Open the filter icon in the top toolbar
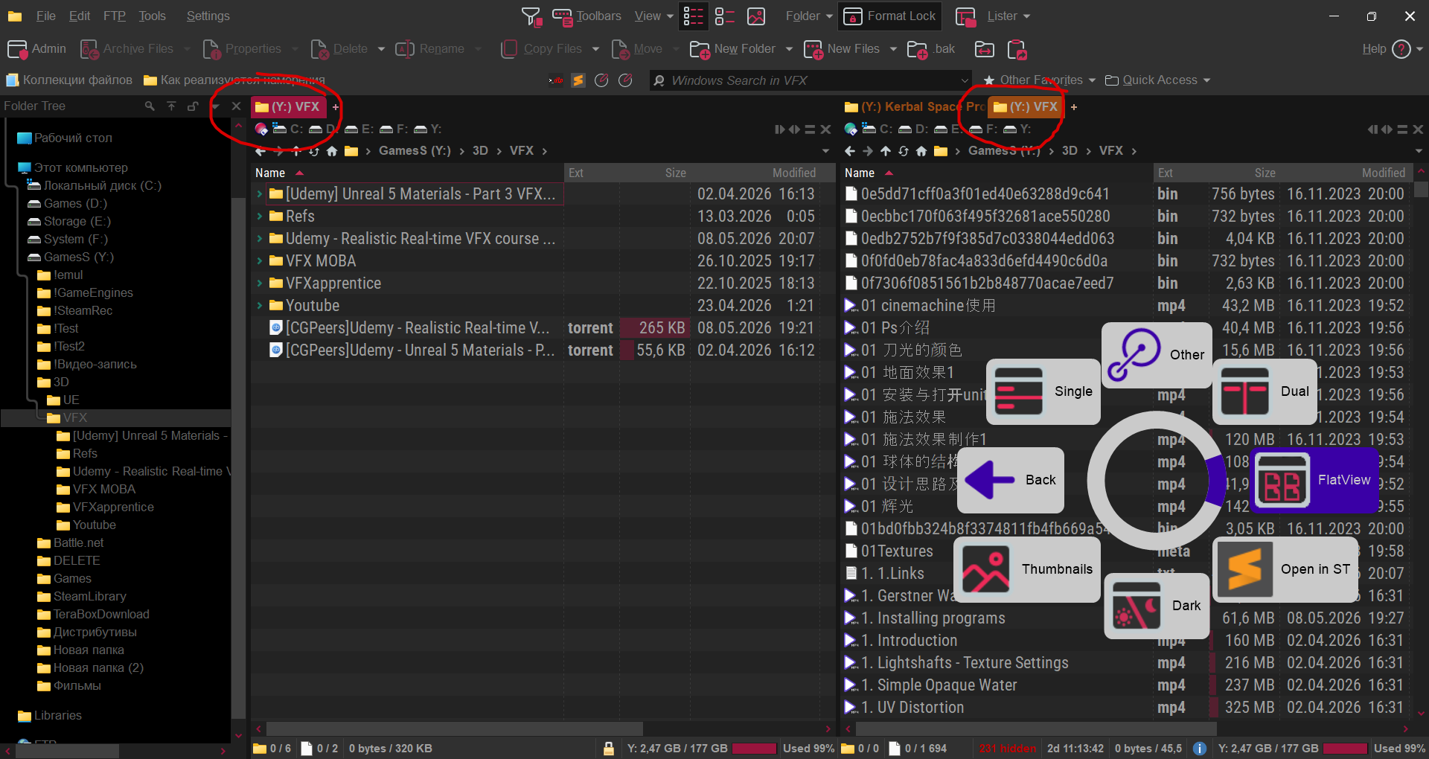 531,16
